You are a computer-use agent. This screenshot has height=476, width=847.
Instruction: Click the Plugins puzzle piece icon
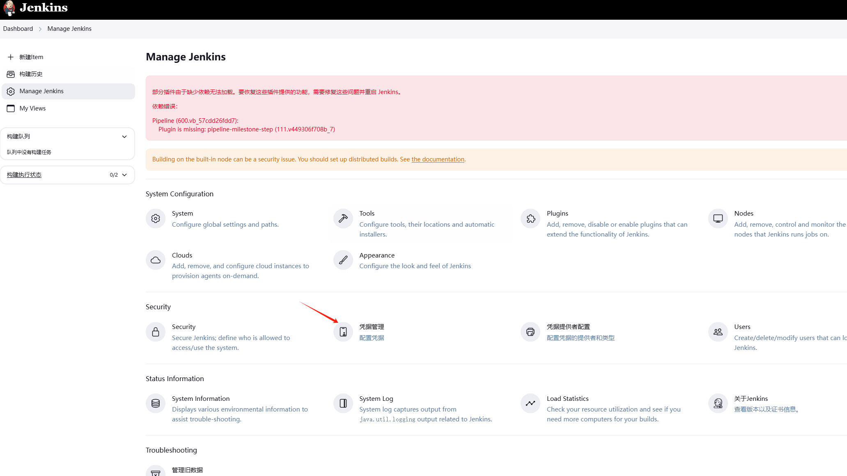530,218
